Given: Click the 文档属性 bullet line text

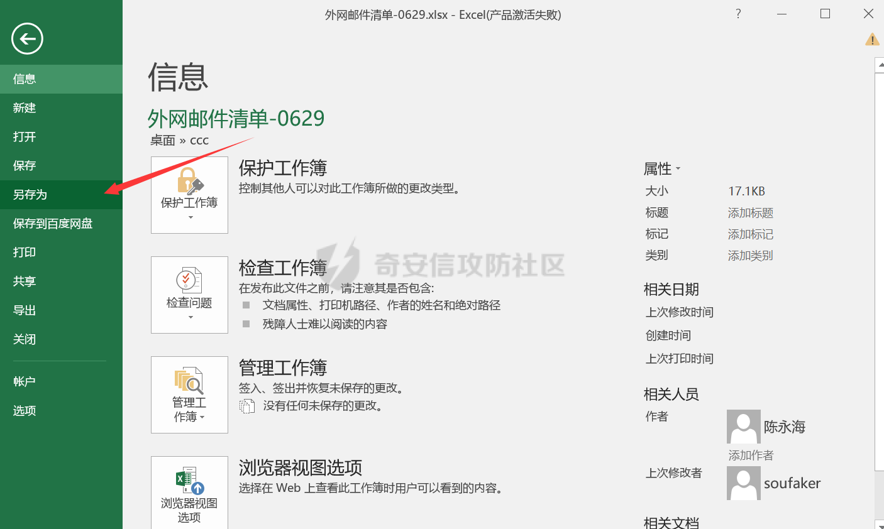Looking at the screenshot, I should 382,305.
